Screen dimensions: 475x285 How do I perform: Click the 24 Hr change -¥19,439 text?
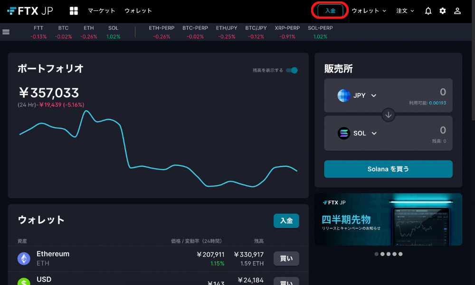pos(51,105)
